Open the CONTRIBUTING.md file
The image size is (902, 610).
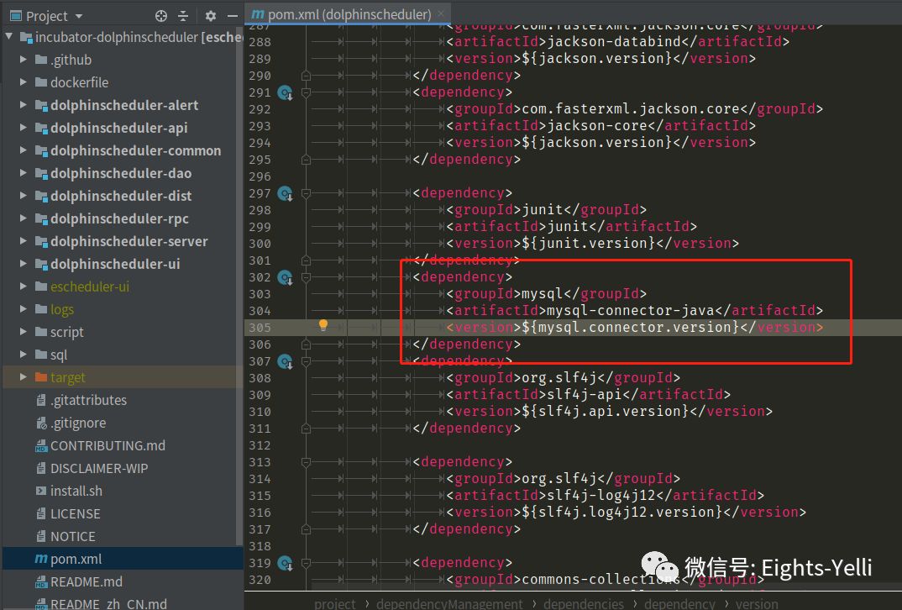tap(108, 445)
